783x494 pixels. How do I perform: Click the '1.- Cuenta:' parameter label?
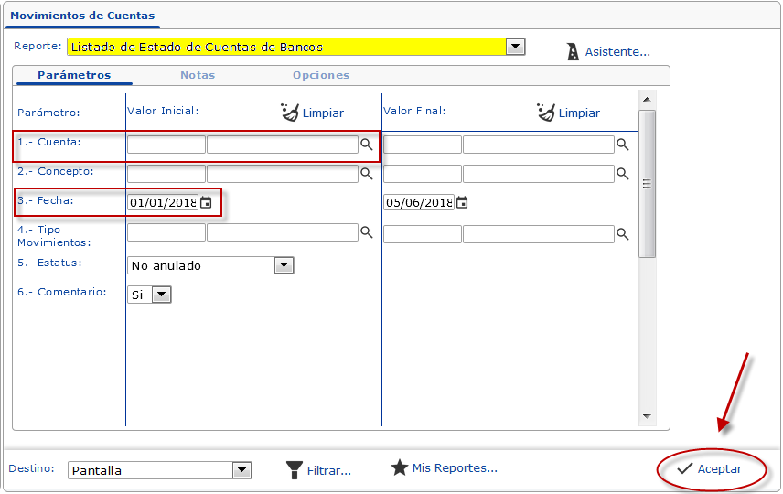[x=49, y=142]
